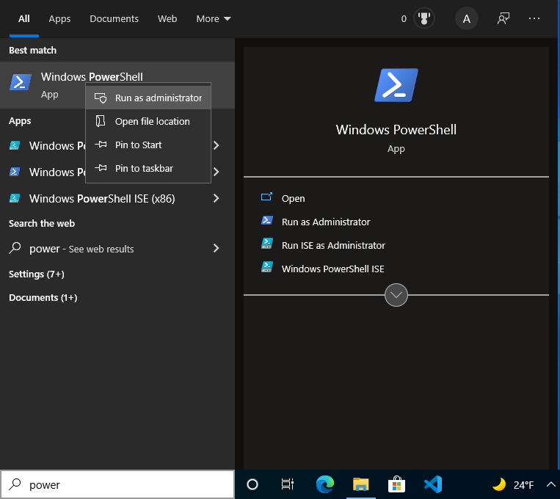Click the large PowerShell icon in preview pane
The height and width of the screenshot is (499, 560).
396,85
